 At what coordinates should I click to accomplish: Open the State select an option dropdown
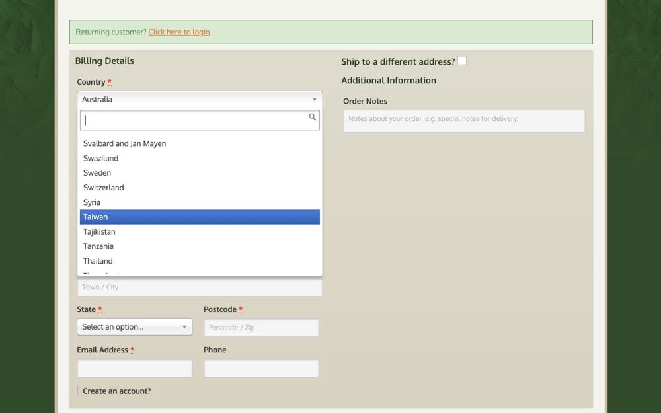[x=134, y=327]
